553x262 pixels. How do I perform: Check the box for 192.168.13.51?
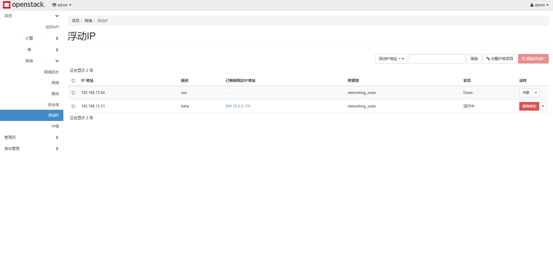[x=73, y=106]
